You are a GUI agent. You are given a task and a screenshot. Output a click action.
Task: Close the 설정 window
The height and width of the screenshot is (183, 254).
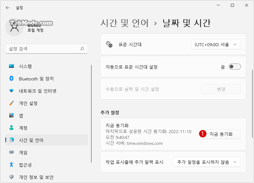(x=247, y=5)
